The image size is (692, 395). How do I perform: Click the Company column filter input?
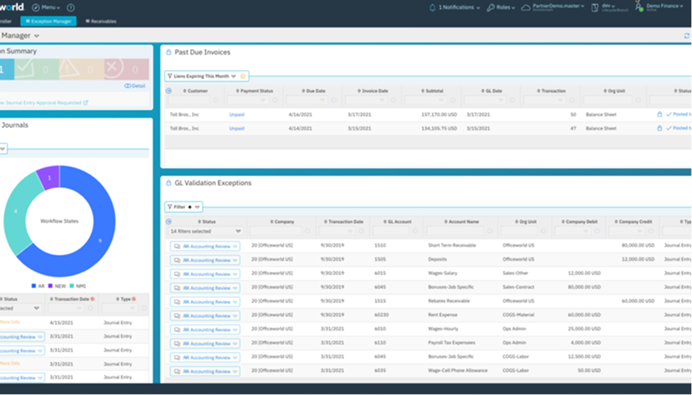(277, 231)
